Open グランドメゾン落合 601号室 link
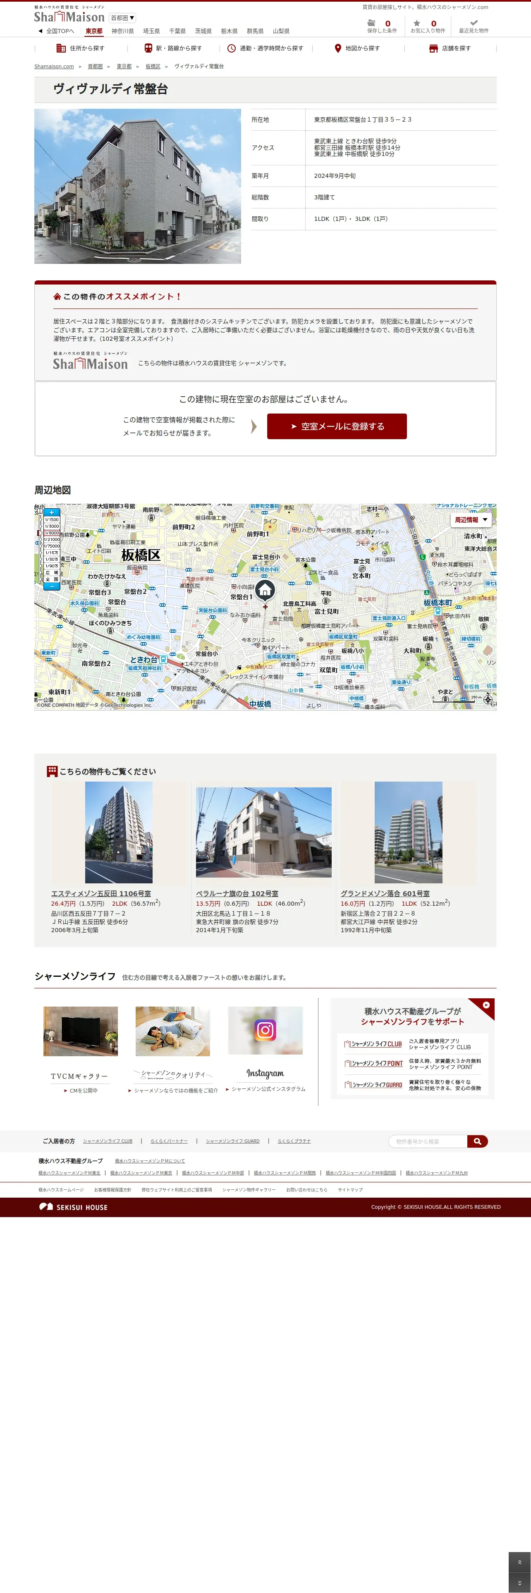The image size is (531, 1593). point(385,894)
